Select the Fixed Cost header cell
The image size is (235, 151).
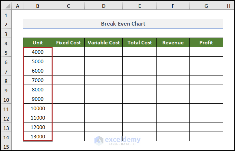[x=68, y=43]
